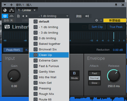Viewport: 127px width, 101px height.
Task: Load the next preset with right arrow
Action: tap(27, 16)
